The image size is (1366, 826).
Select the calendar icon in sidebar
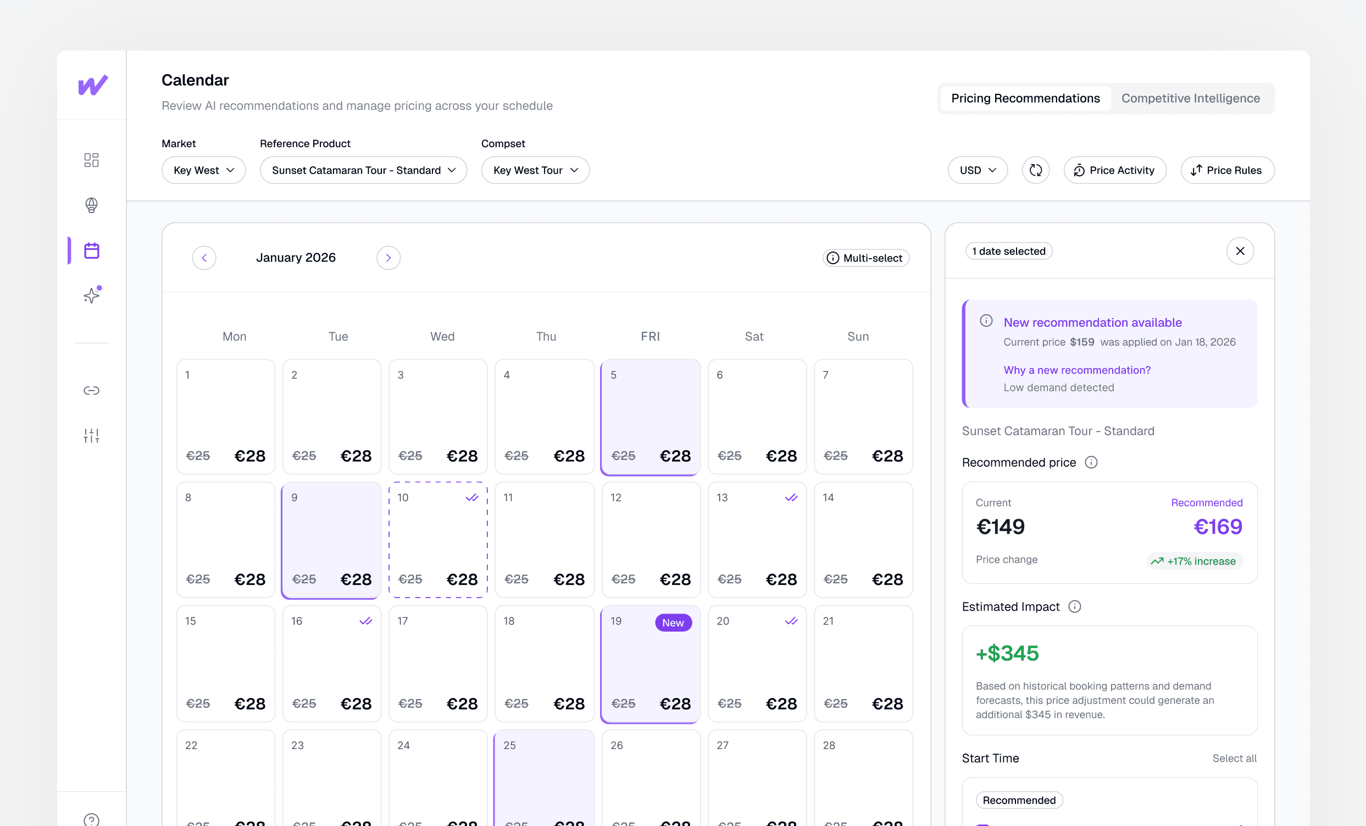point(91,250)
